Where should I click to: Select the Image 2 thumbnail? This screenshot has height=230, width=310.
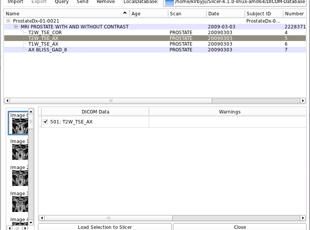point(19,176)
